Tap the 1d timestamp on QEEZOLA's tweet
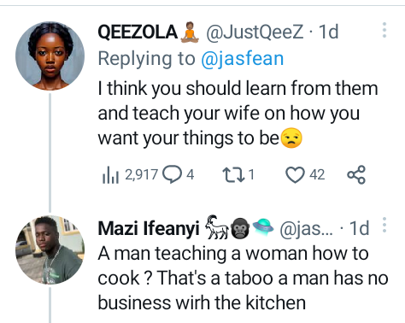405x323 pixels. 328,32
